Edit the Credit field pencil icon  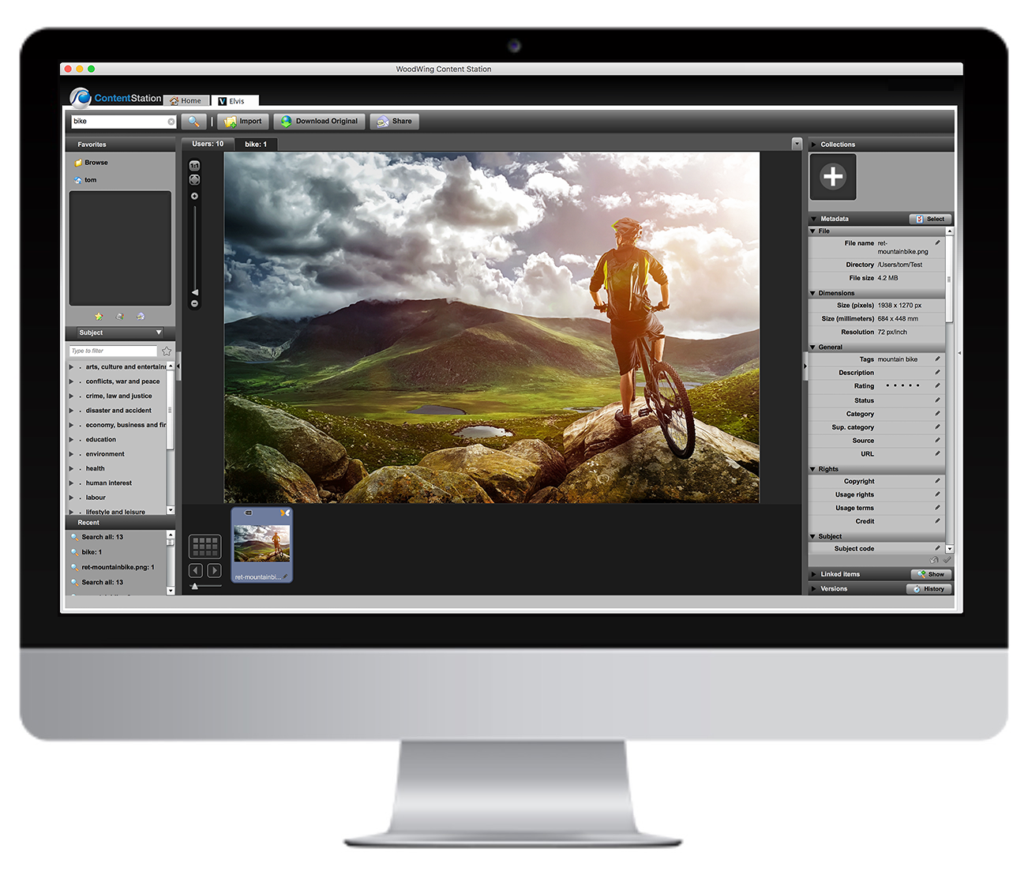(937, 521)
